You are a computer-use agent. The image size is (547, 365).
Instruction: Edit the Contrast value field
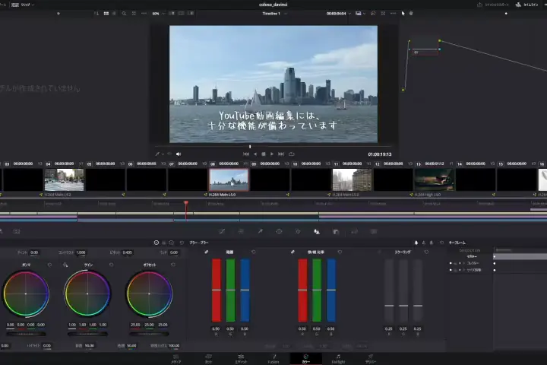(x=81, y=252)
